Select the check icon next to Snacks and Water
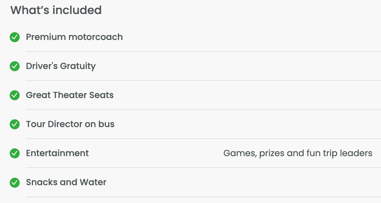381x203 pixels. (x=15, y=182)
